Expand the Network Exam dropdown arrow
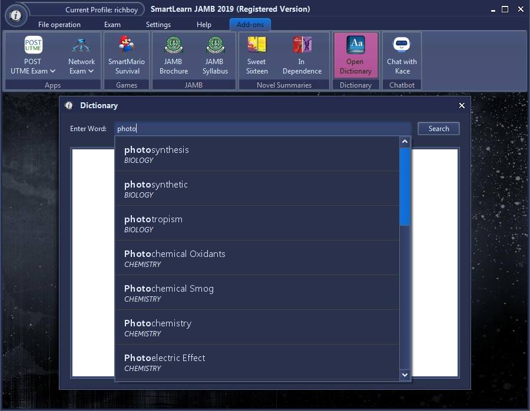The width and height of the screenshot is (530, 411). point(91,71)
